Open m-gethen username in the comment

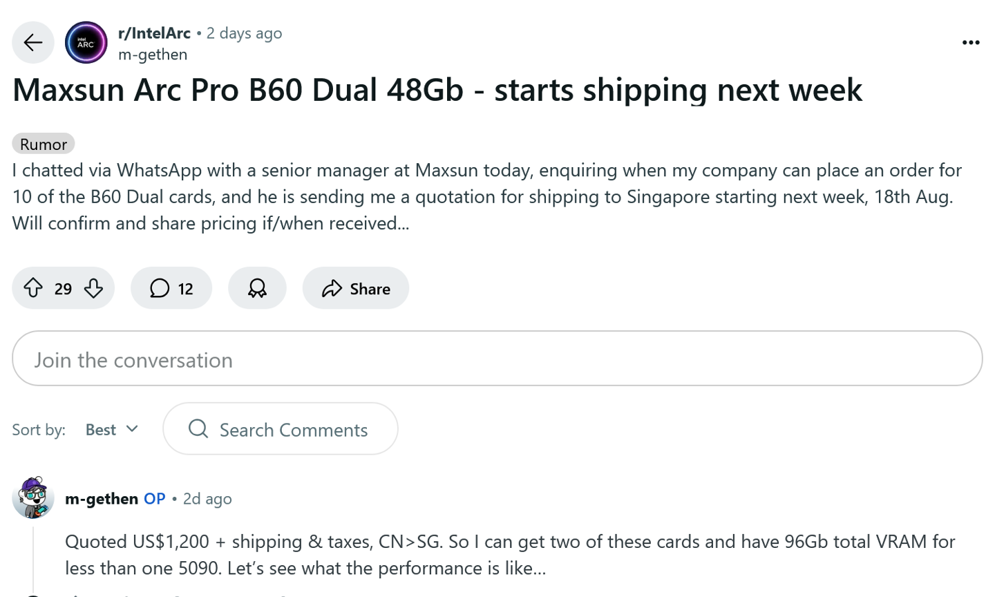102,499
